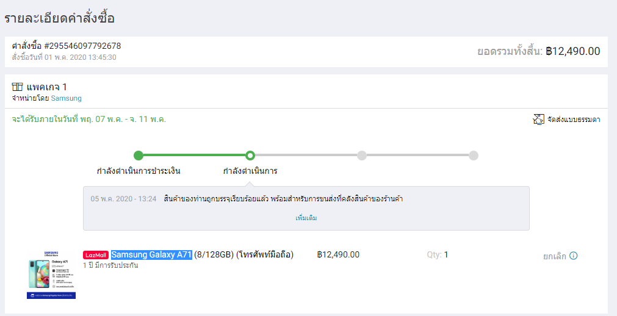Click the รายละเอียดคำสั่งซื้อ page heading

59,18
